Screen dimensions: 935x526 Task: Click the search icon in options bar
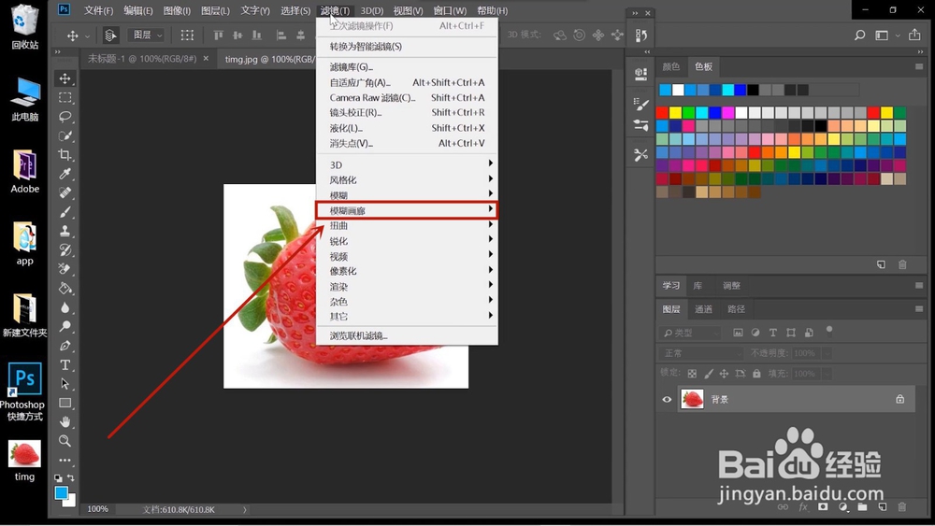859,36
